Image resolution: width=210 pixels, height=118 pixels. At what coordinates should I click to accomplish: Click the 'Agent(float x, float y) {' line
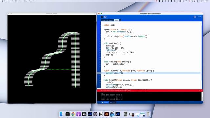click(118, 29)
